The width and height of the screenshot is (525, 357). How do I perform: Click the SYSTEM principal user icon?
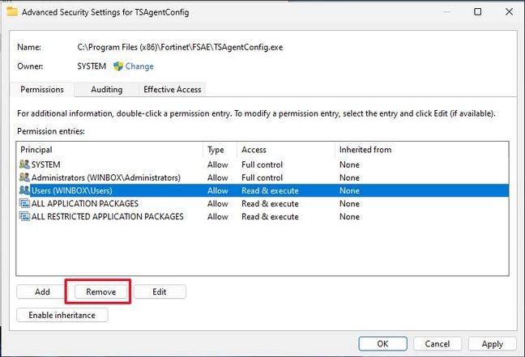pyautogui.click(x=23, y=164)
